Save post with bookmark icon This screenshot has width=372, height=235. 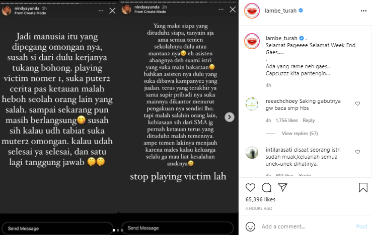363,187
